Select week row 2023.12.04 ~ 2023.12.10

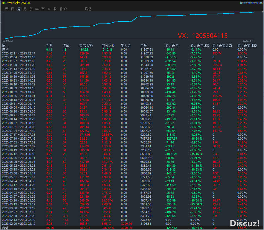[19, 57]
